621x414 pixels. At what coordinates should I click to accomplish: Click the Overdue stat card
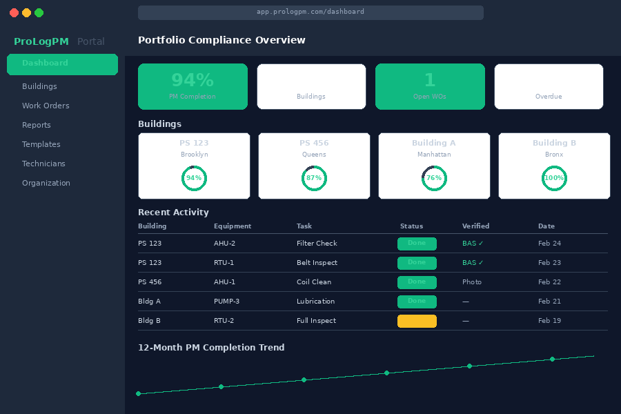549,86
